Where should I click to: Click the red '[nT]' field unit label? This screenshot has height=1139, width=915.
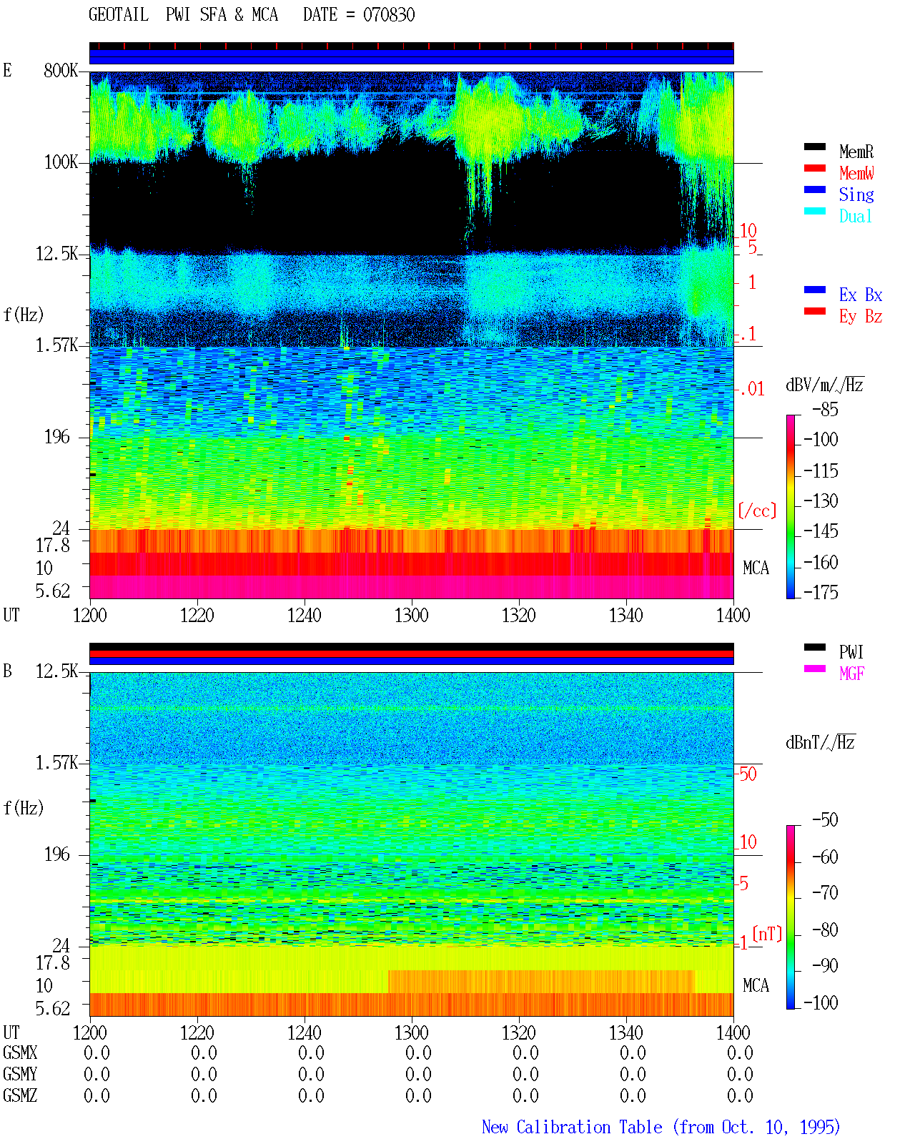tap(767, 933)
